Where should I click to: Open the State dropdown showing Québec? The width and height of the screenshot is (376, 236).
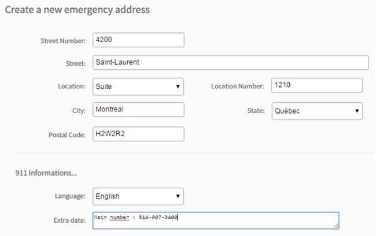pyautogui.click(x=317, y=111)
